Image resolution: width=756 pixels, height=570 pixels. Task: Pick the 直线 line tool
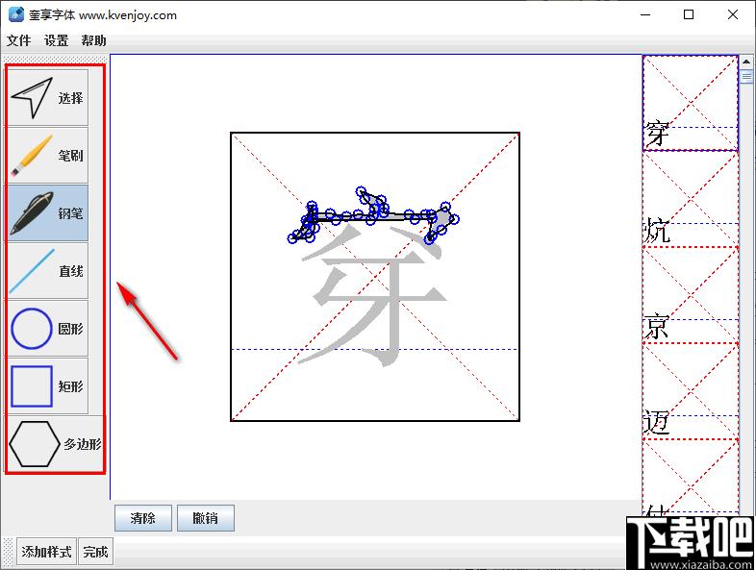(x=47, y=271)
